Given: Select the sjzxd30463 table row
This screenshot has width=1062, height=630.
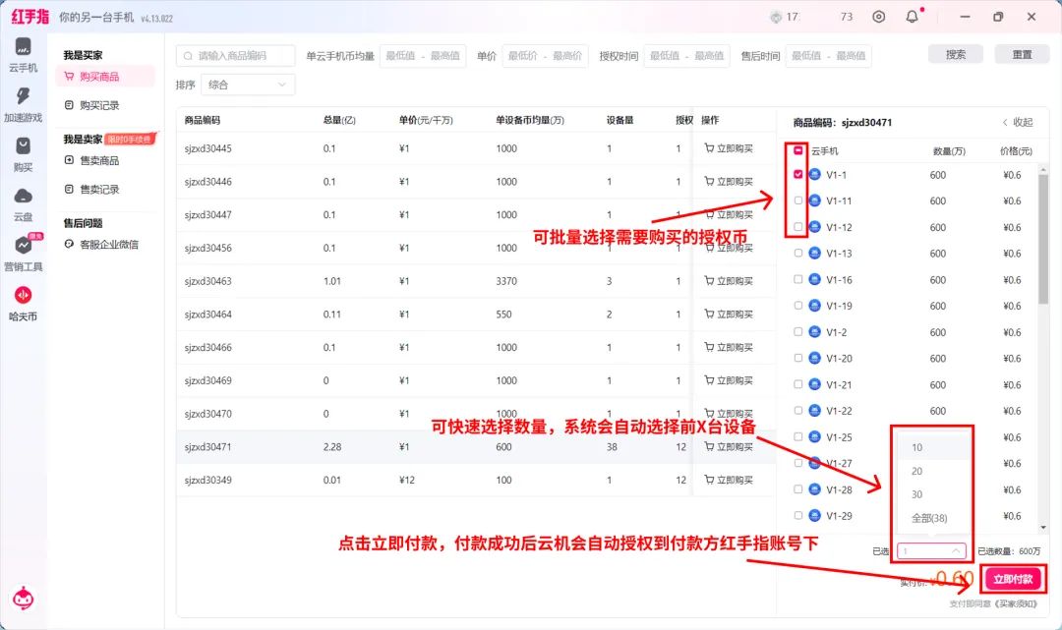Looking at the screenshot, I should click(x=476, y=281).
